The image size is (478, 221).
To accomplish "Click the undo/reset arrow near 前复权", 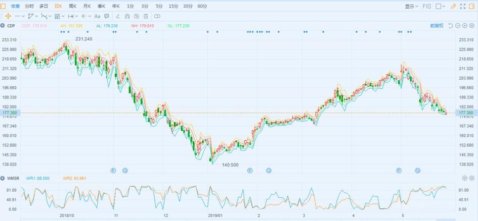I will click(x=451, y=26).
